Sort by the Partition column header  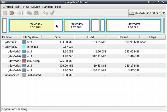point(12,37)
